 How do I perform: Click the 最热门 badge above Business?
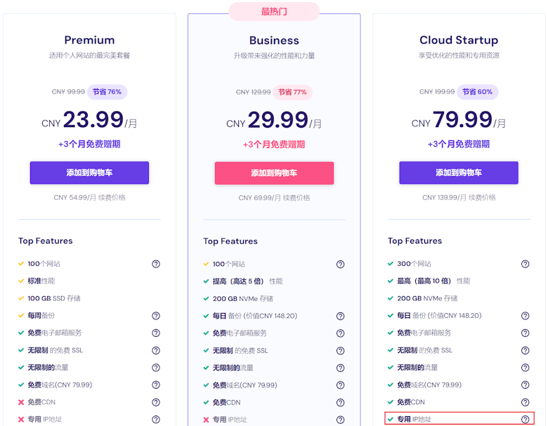274,11
